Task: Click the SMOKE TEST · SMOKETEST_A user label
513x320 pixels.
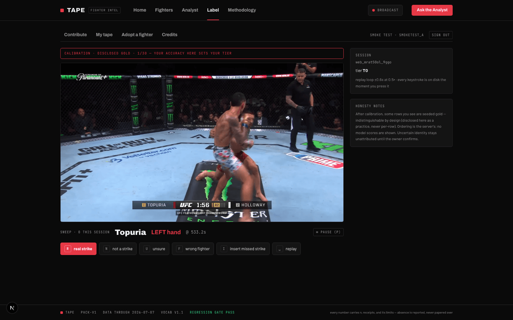Action: coord(397,35)
